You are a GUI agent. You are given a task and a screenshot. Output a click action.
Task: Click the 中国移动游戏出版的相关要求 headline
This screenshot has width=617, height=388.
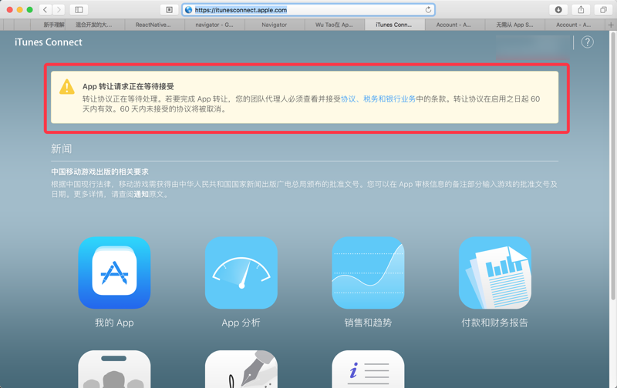[x=100, y=172]
